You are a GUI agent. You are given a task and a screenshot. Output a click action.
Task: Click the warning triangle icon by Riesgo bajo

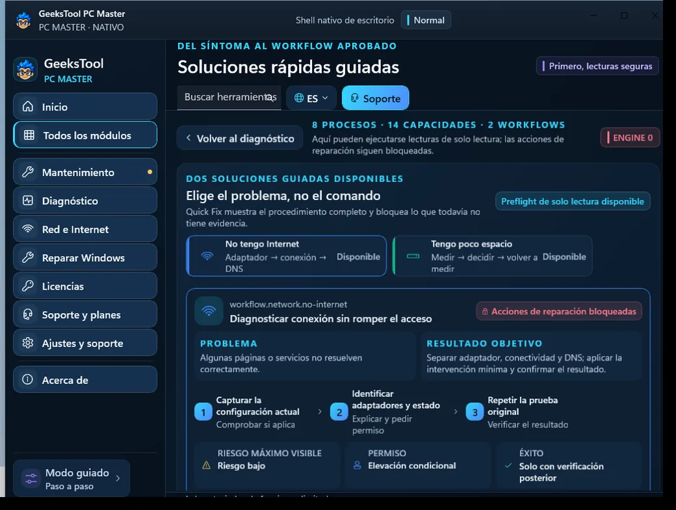point(207,465)
